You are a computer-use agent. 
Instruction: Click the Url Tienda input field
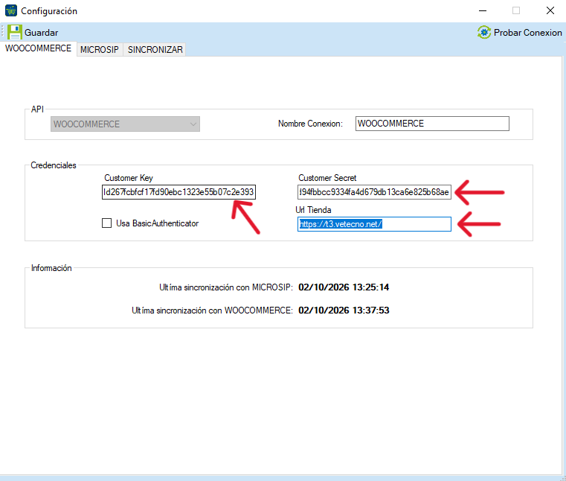click(374, 224)
